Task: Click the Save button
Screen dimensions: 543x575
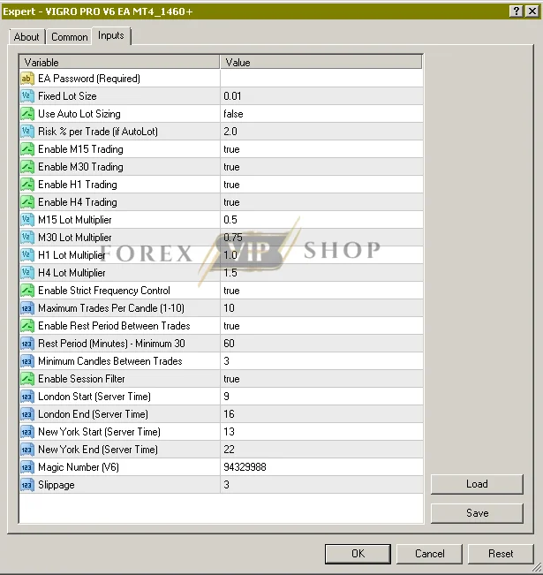Action: (477, 512)
